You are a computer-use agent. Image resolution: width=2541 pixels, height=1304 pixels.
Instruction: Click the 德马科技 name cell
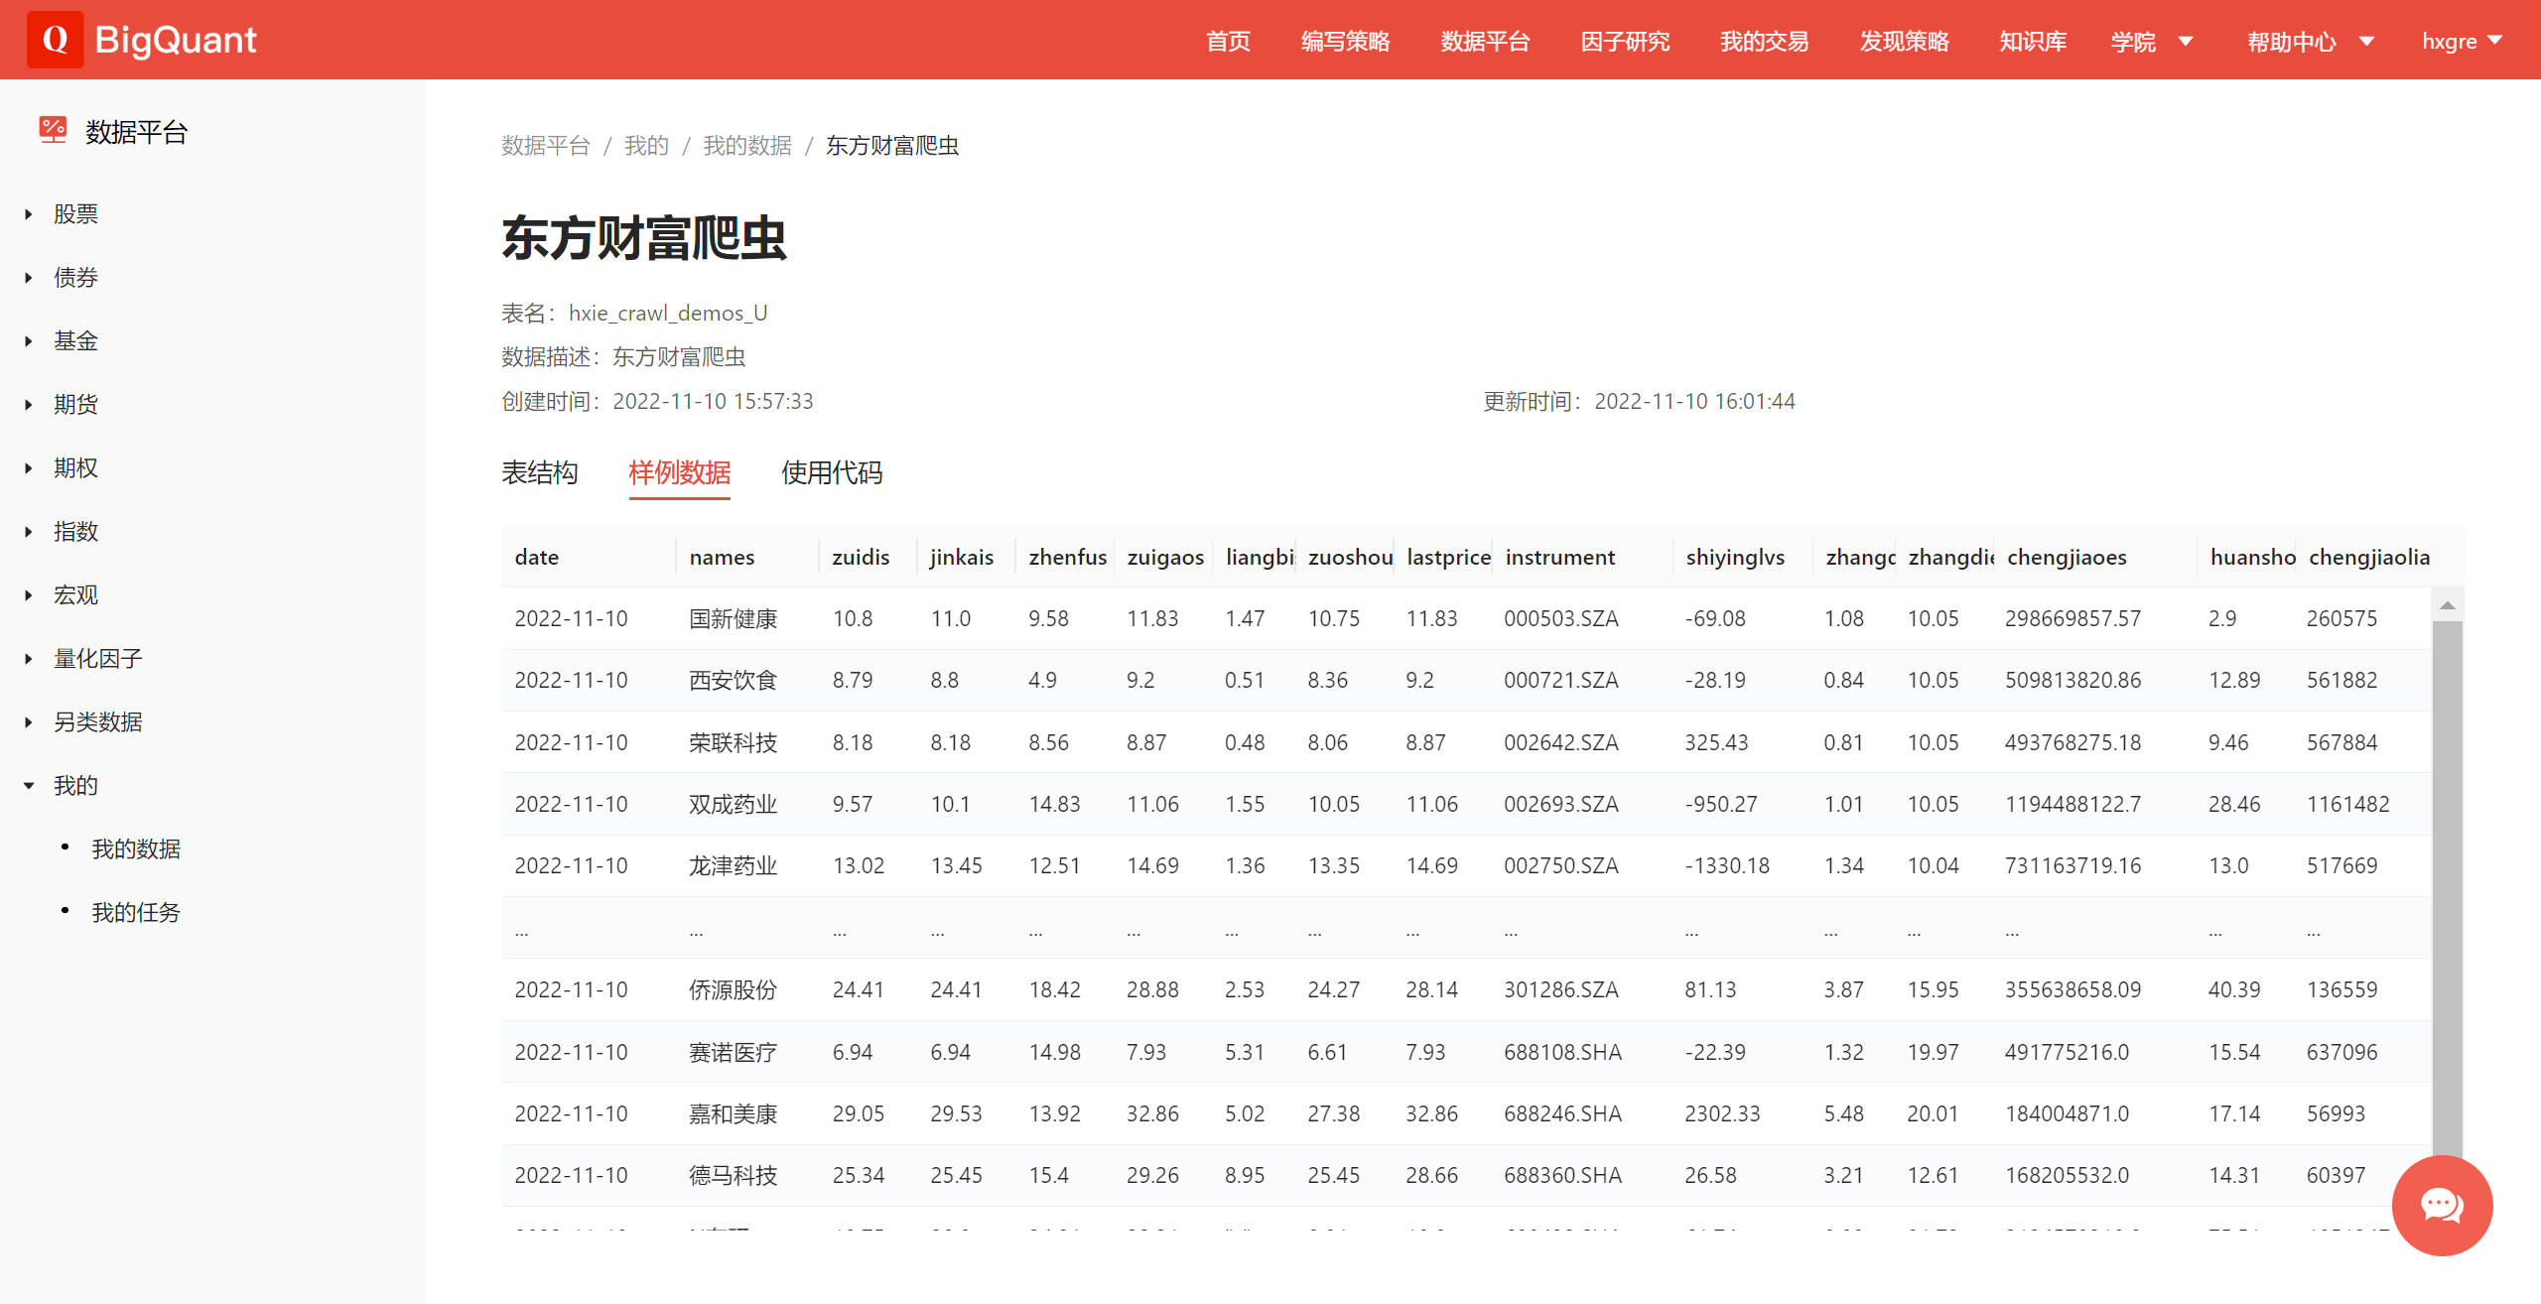pos(733,1176)
